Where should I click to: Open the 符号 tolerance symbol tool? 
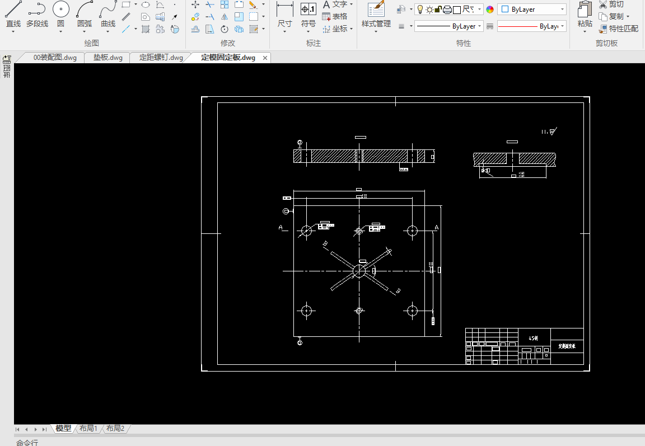(x=308, y=10)
